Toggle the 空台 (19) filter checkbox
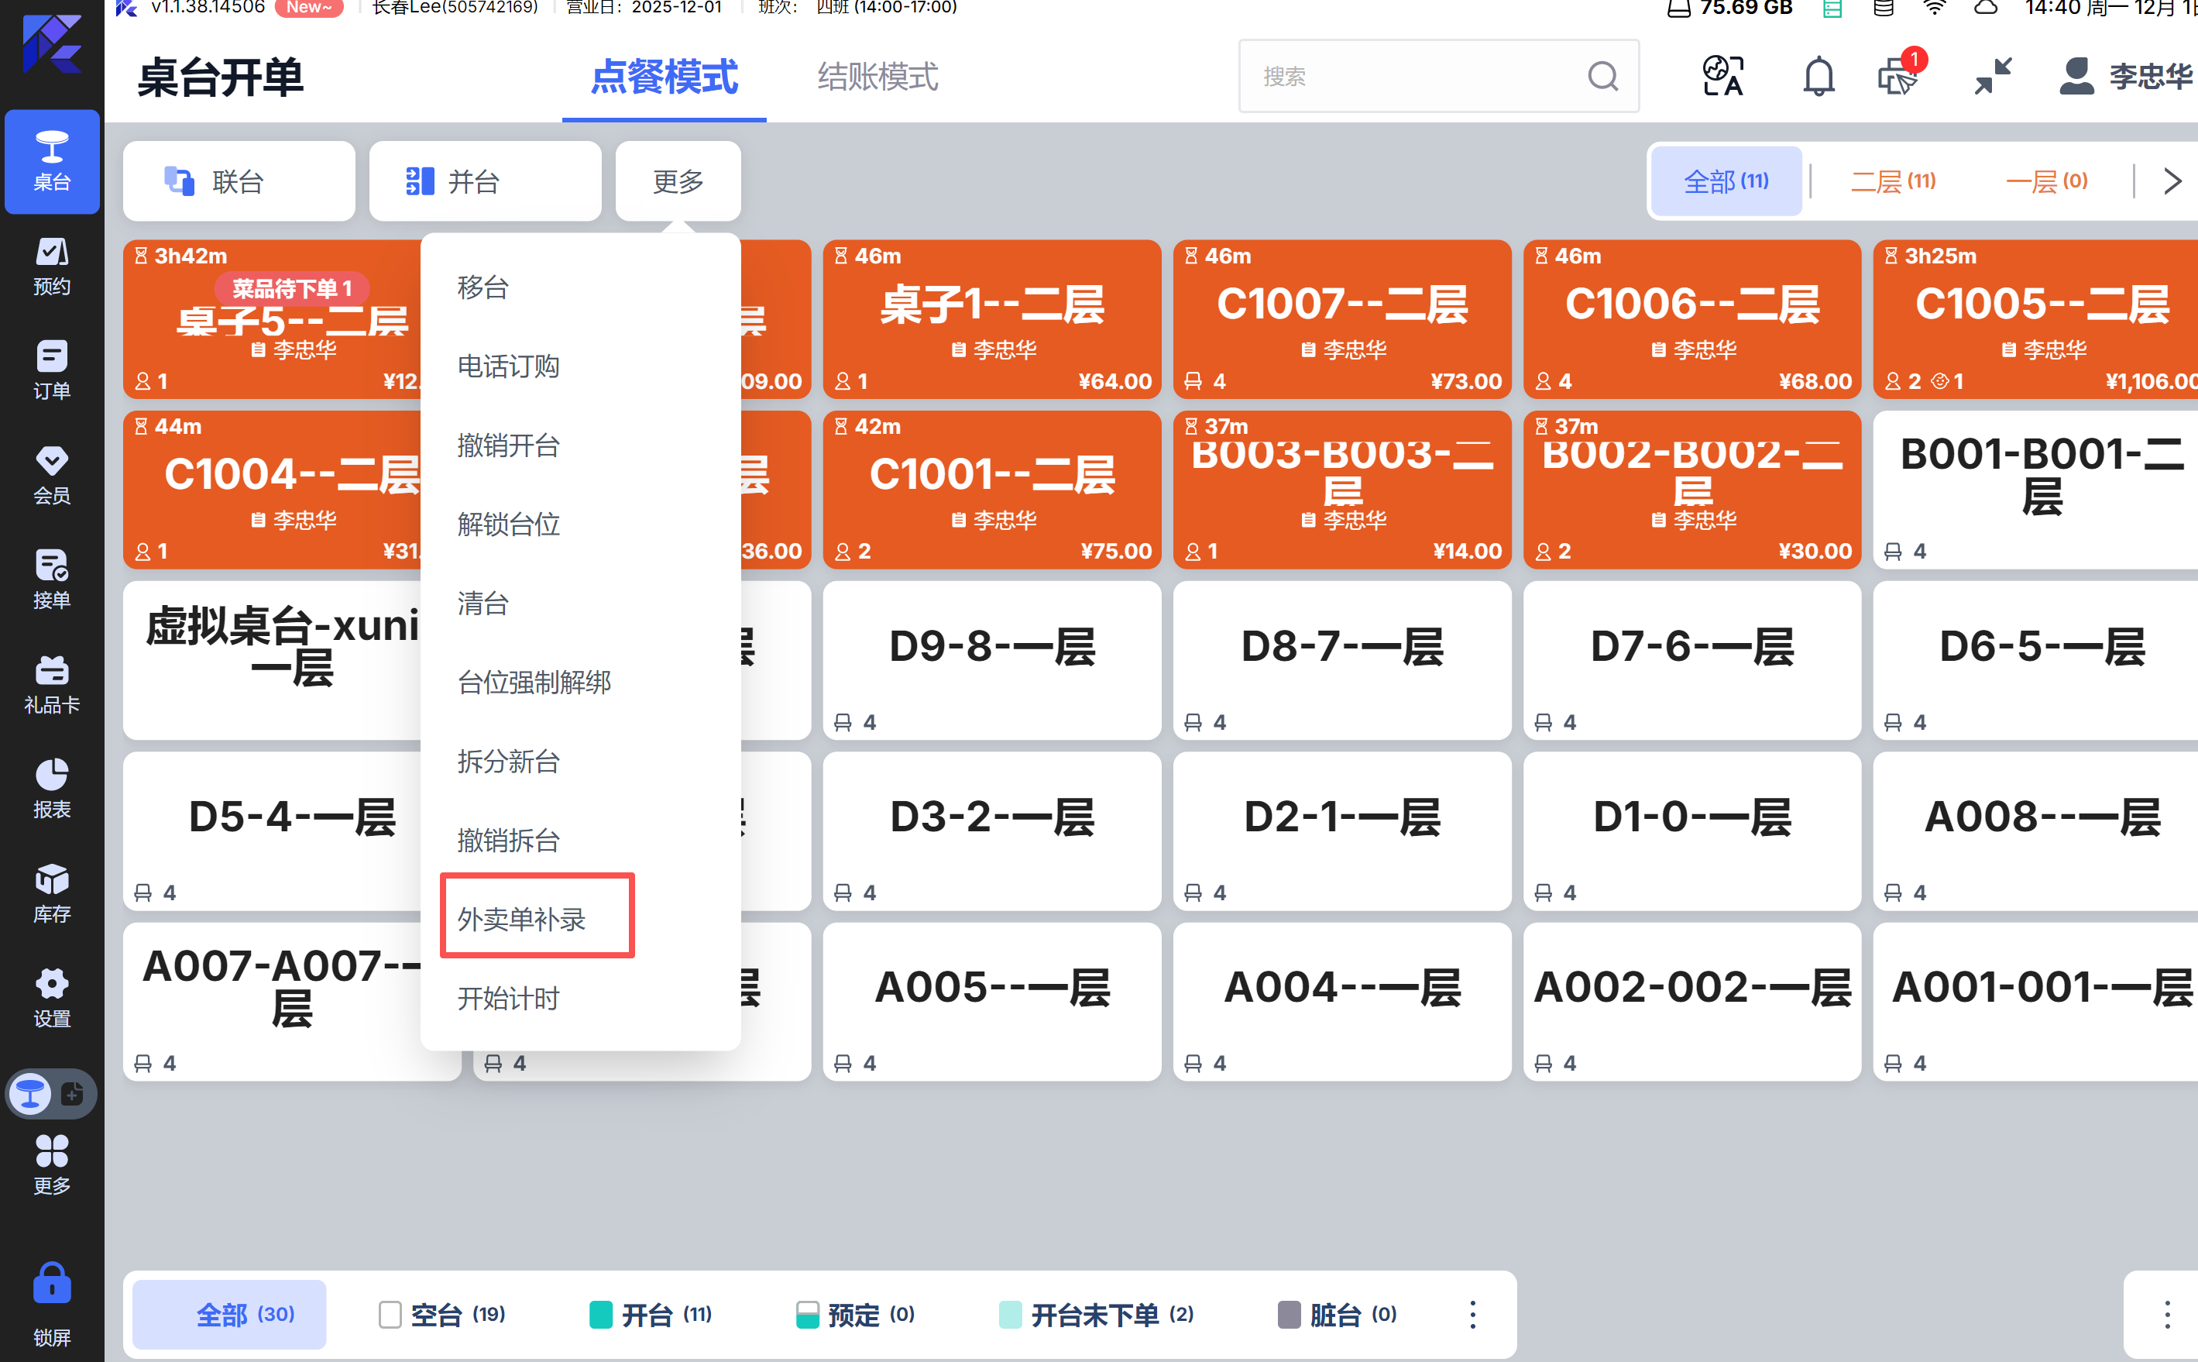 [x=390, y=1314]
